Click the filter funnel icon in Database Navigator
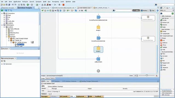This screenshot has height=98, width=175. pyautogui.click(x=8, y=10)
